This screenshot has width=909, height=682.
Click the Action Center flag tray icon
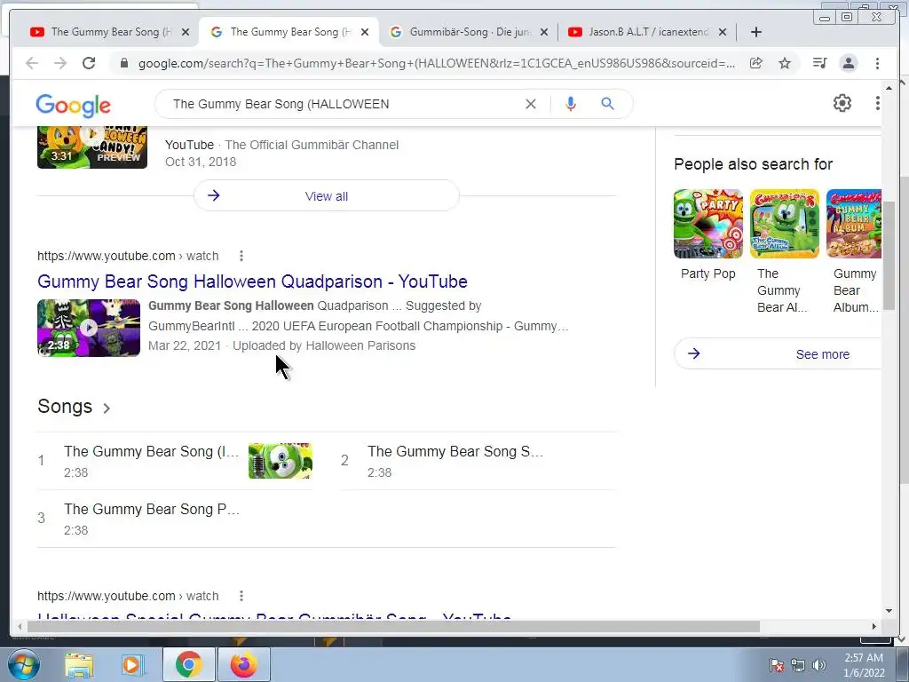[x=776, y=665]
